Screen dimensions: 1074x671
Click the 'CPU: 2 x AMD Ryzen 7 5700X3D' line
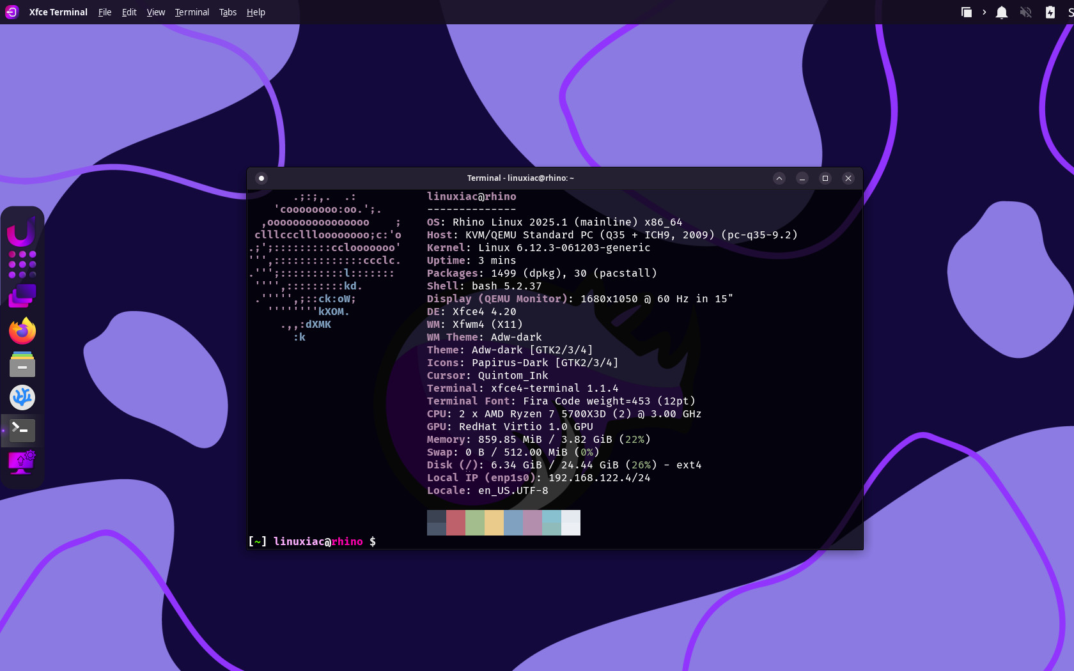(x=564, y=414)
